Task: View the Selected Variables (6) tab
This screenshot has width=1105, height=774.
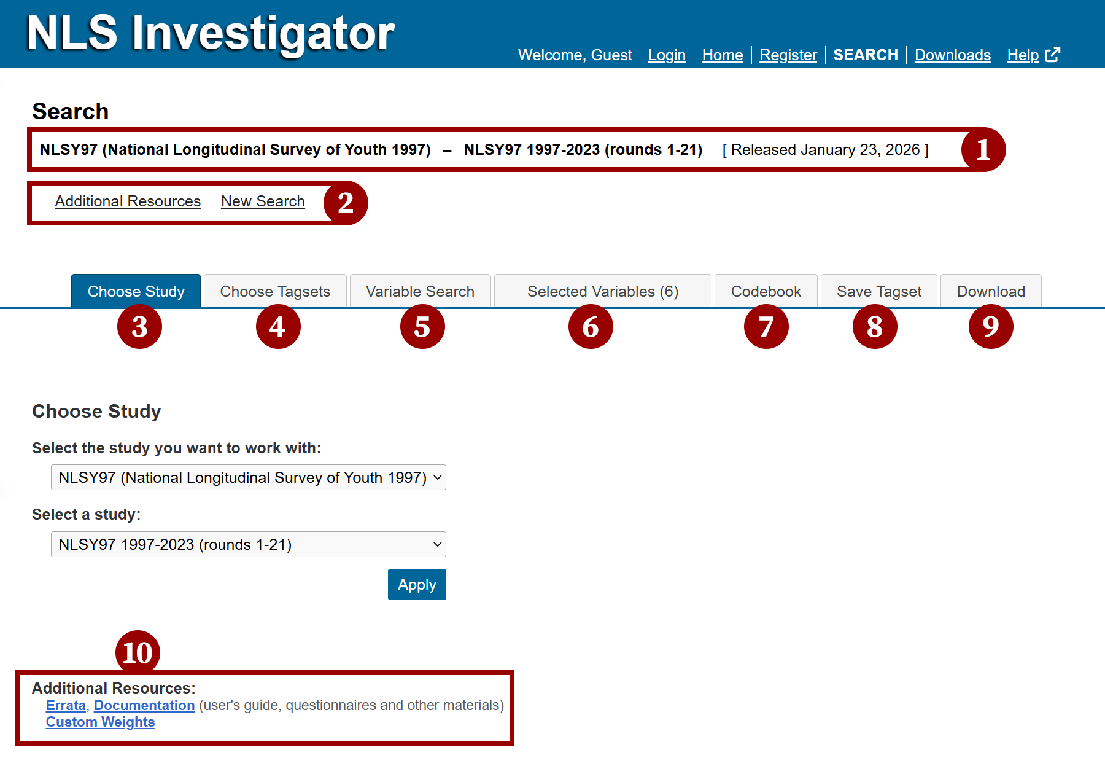Action: pos(603,291)
